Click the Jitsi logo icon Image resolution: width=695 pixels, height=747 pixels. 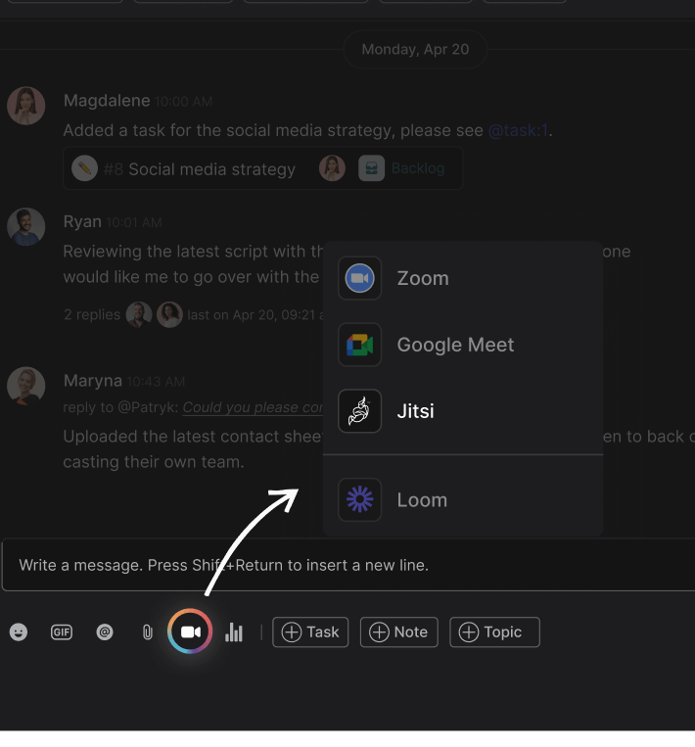click(x=359, y=410)
